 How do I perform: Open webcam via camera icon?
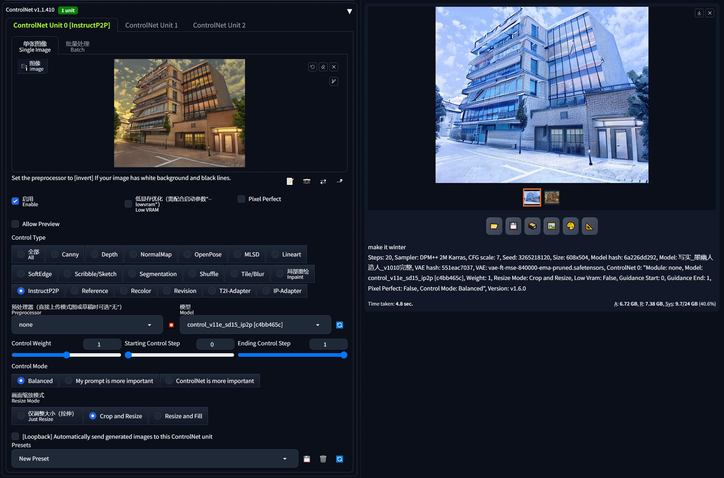[x=306, y=181]
